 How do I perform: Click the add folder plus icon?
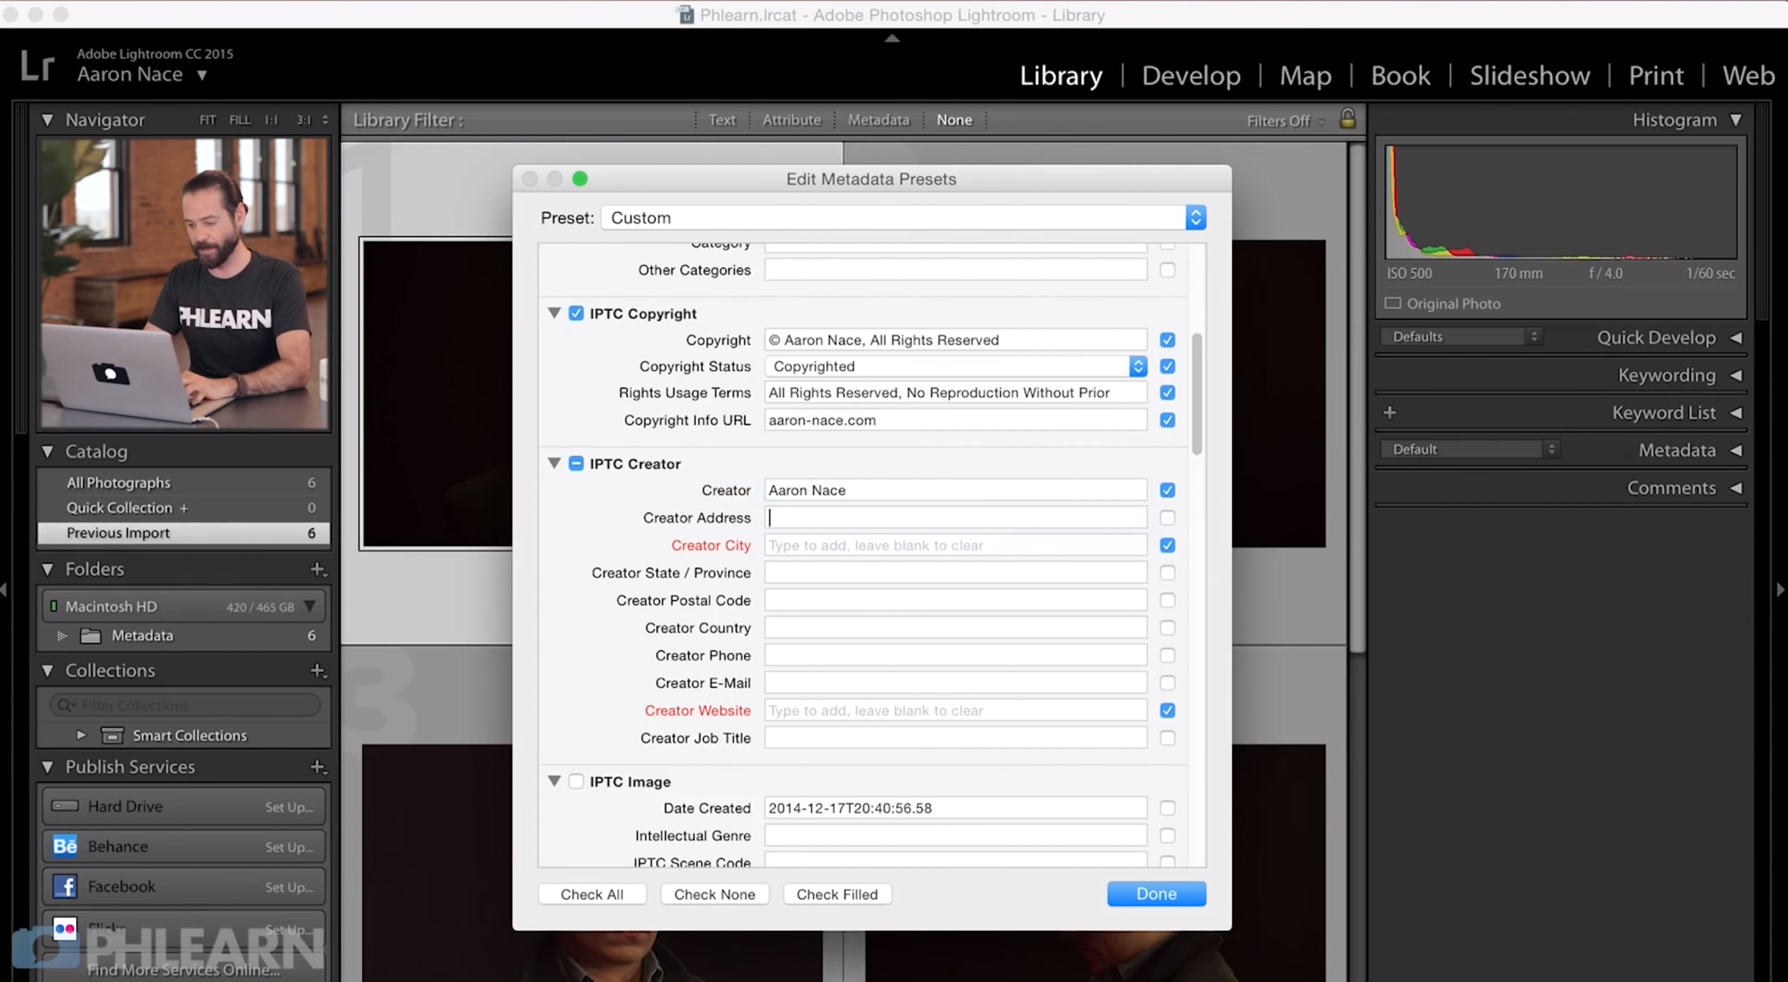(x=318, y=569)
